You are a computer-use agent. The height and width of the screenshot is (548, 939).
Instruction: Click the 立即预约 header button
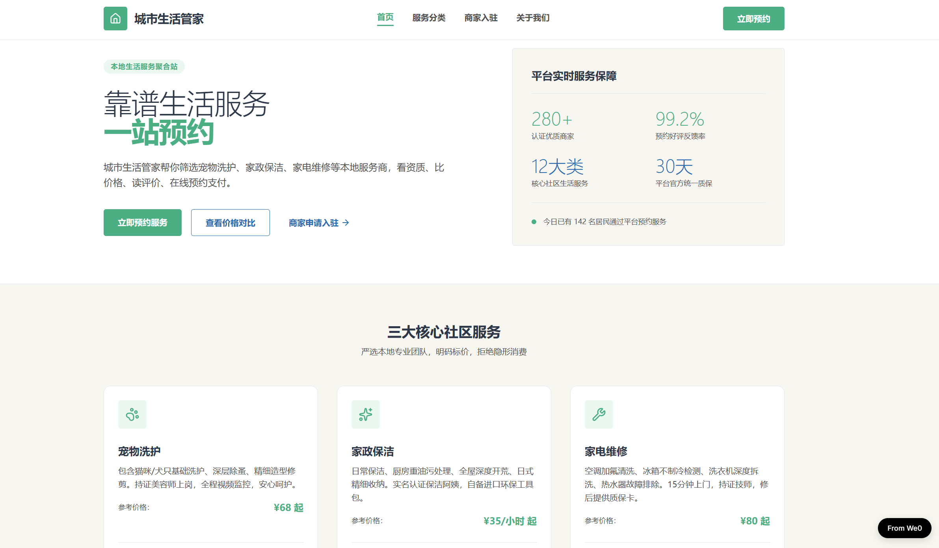[x=753, y=19]
